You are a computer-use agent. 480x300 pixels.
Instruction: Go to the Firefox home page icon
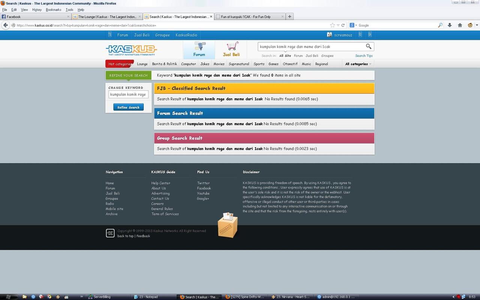[x=460, y=25]
